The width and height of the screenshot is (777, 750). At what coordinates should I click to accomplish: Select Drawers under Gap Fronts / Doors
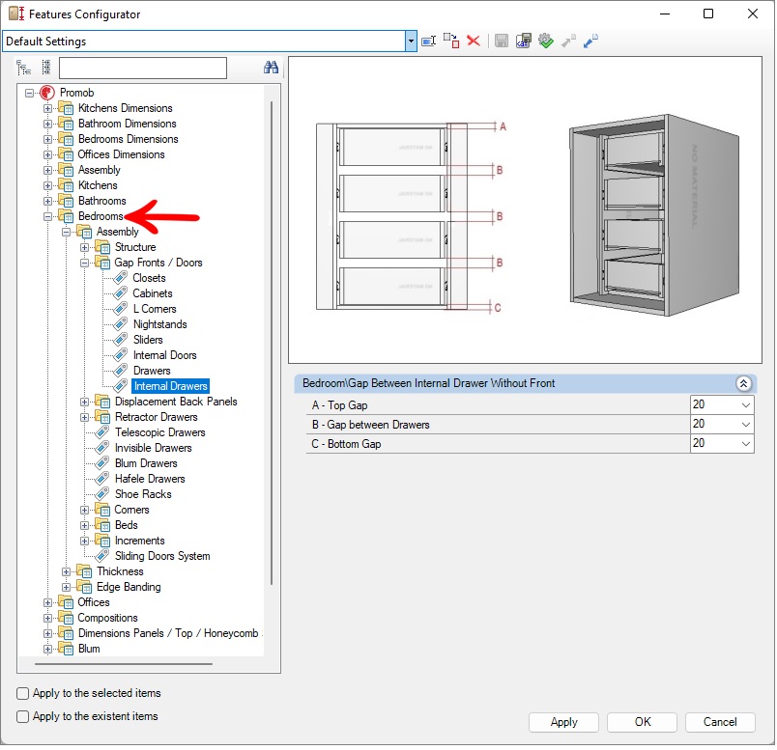point(152,371)
